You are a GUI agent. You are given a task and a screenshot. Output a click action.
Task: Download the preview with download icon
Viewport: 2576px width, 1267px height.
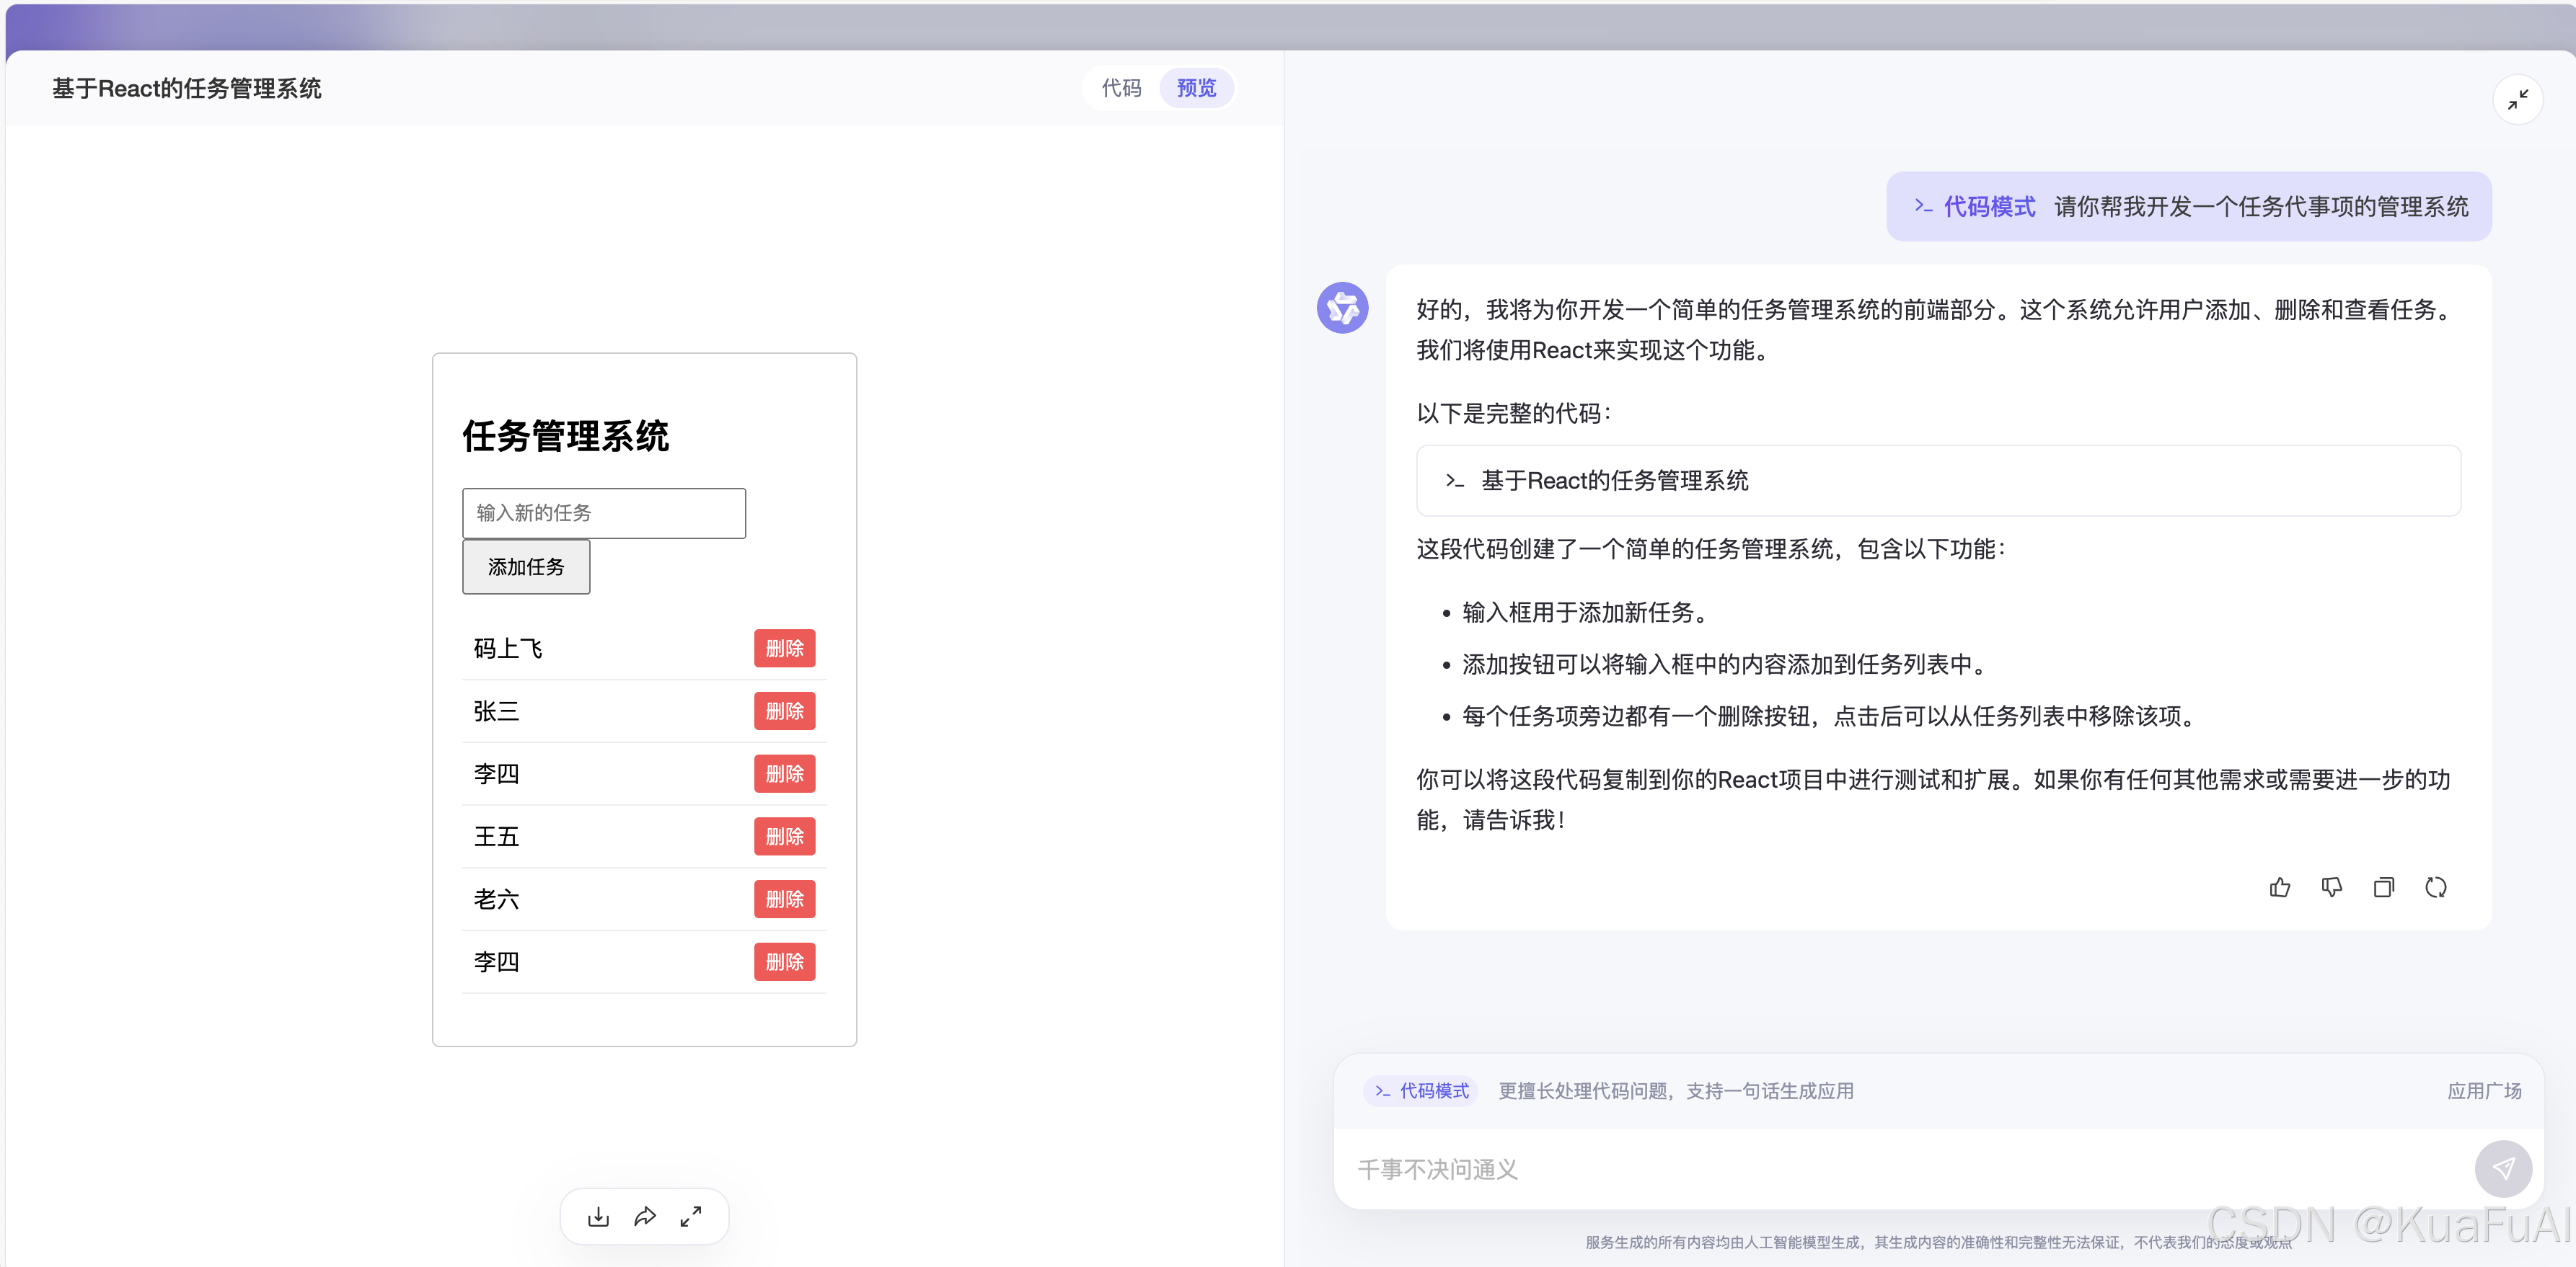(598, 1216)
